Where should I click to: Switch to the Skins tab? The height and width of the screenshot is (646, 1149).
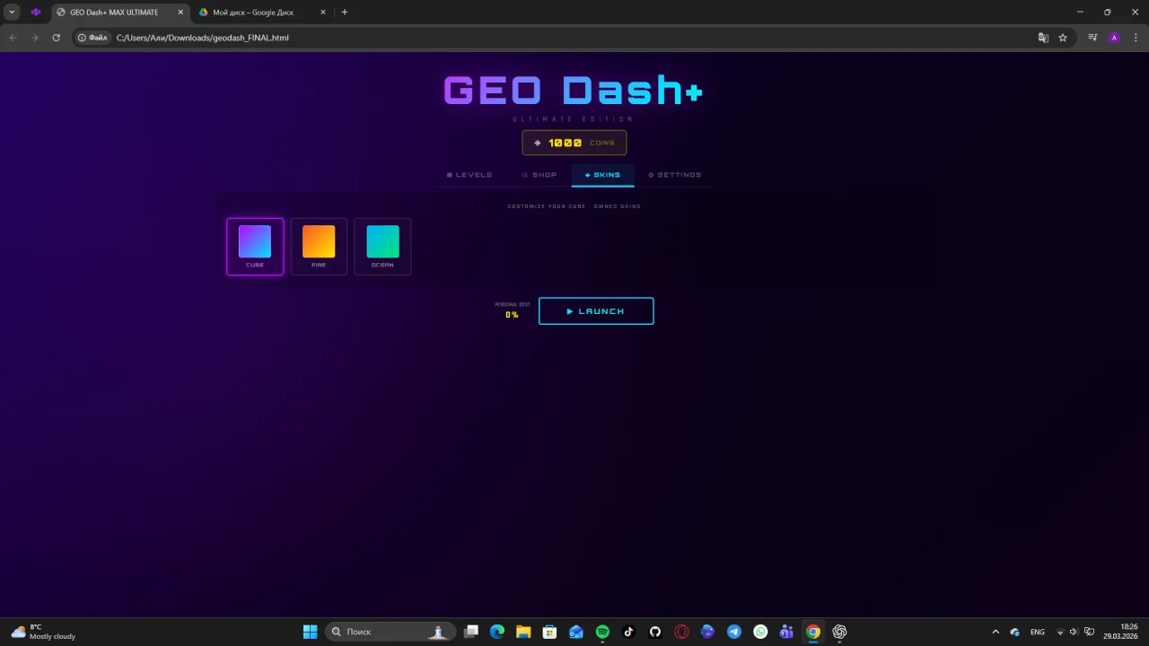point(602,175)
